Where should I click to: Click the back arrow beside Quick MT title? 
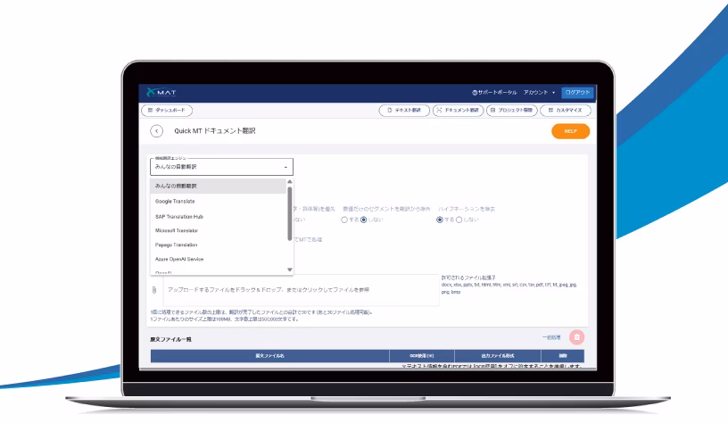[157, 131]
